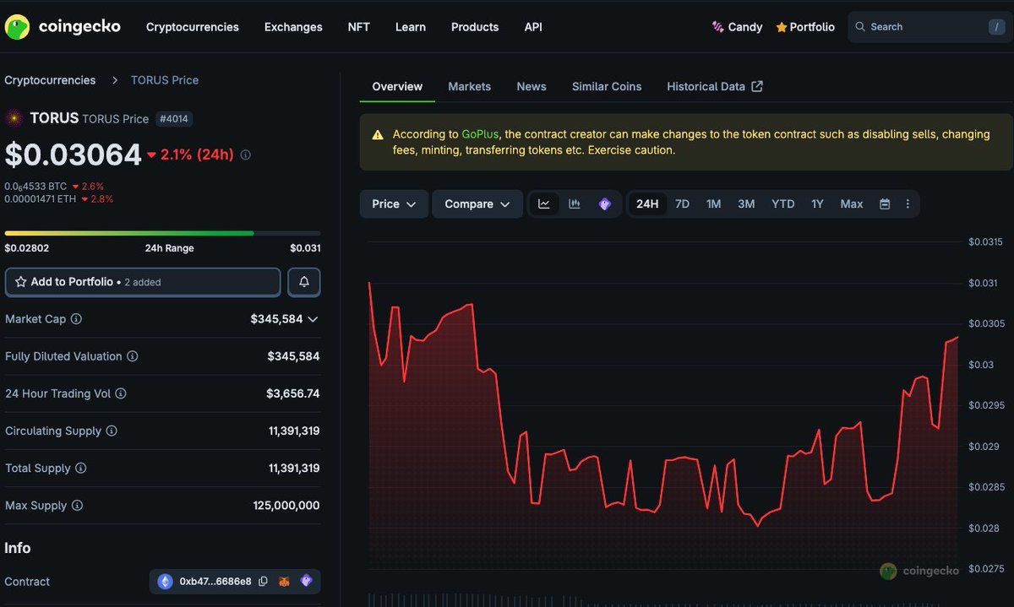Click the $345,584 Market Cap value

276,319
